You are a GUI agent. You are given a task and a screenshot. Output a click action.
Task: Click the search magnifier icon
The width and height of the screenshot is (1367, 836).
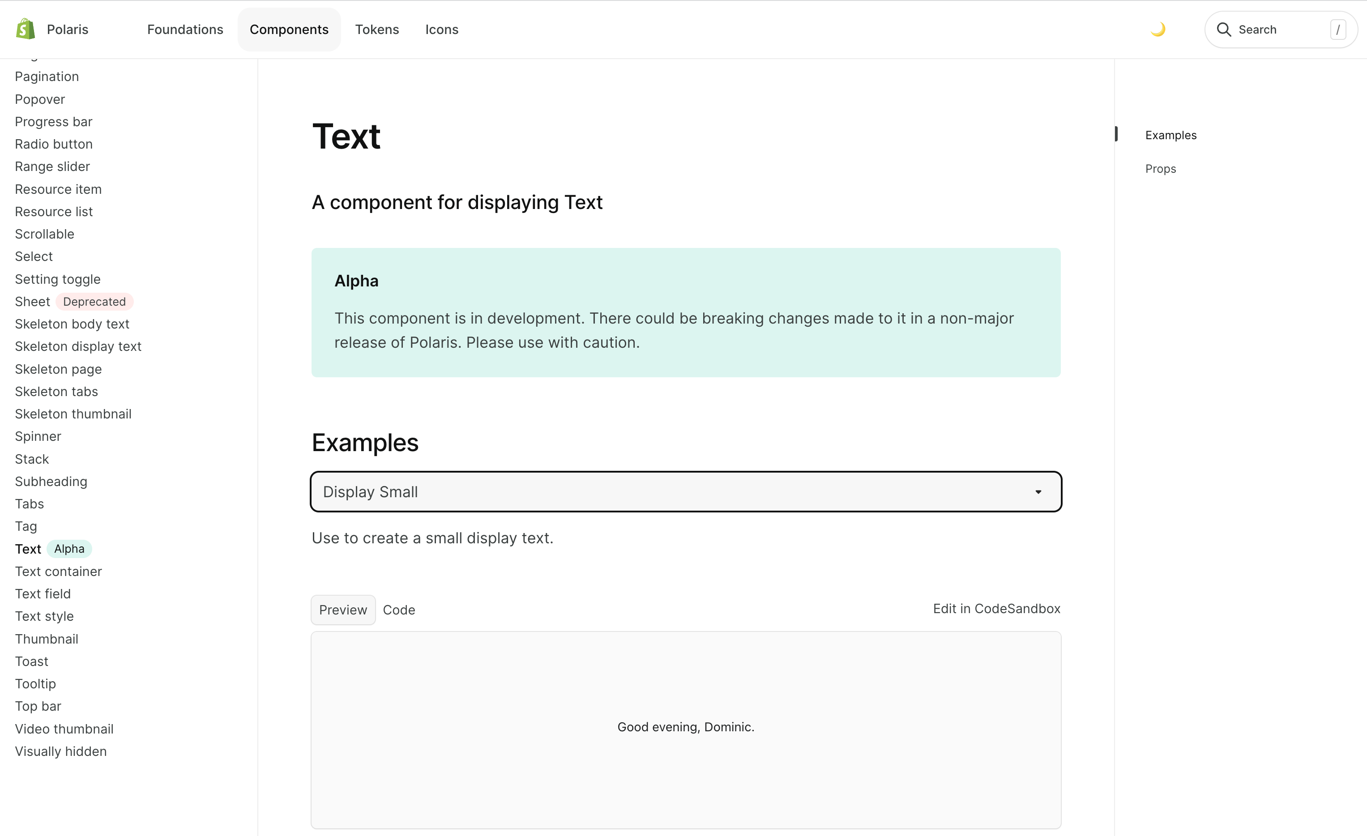pyautogui.click(x=1223, y=30)
